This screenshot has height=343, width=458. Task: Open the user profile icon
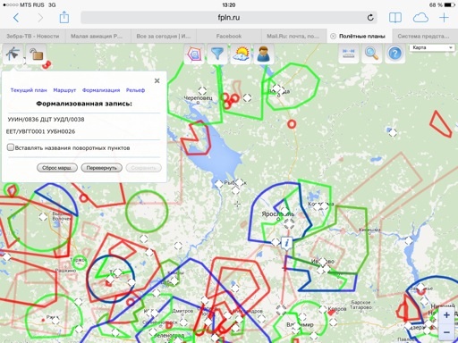[x=264, y=54]
